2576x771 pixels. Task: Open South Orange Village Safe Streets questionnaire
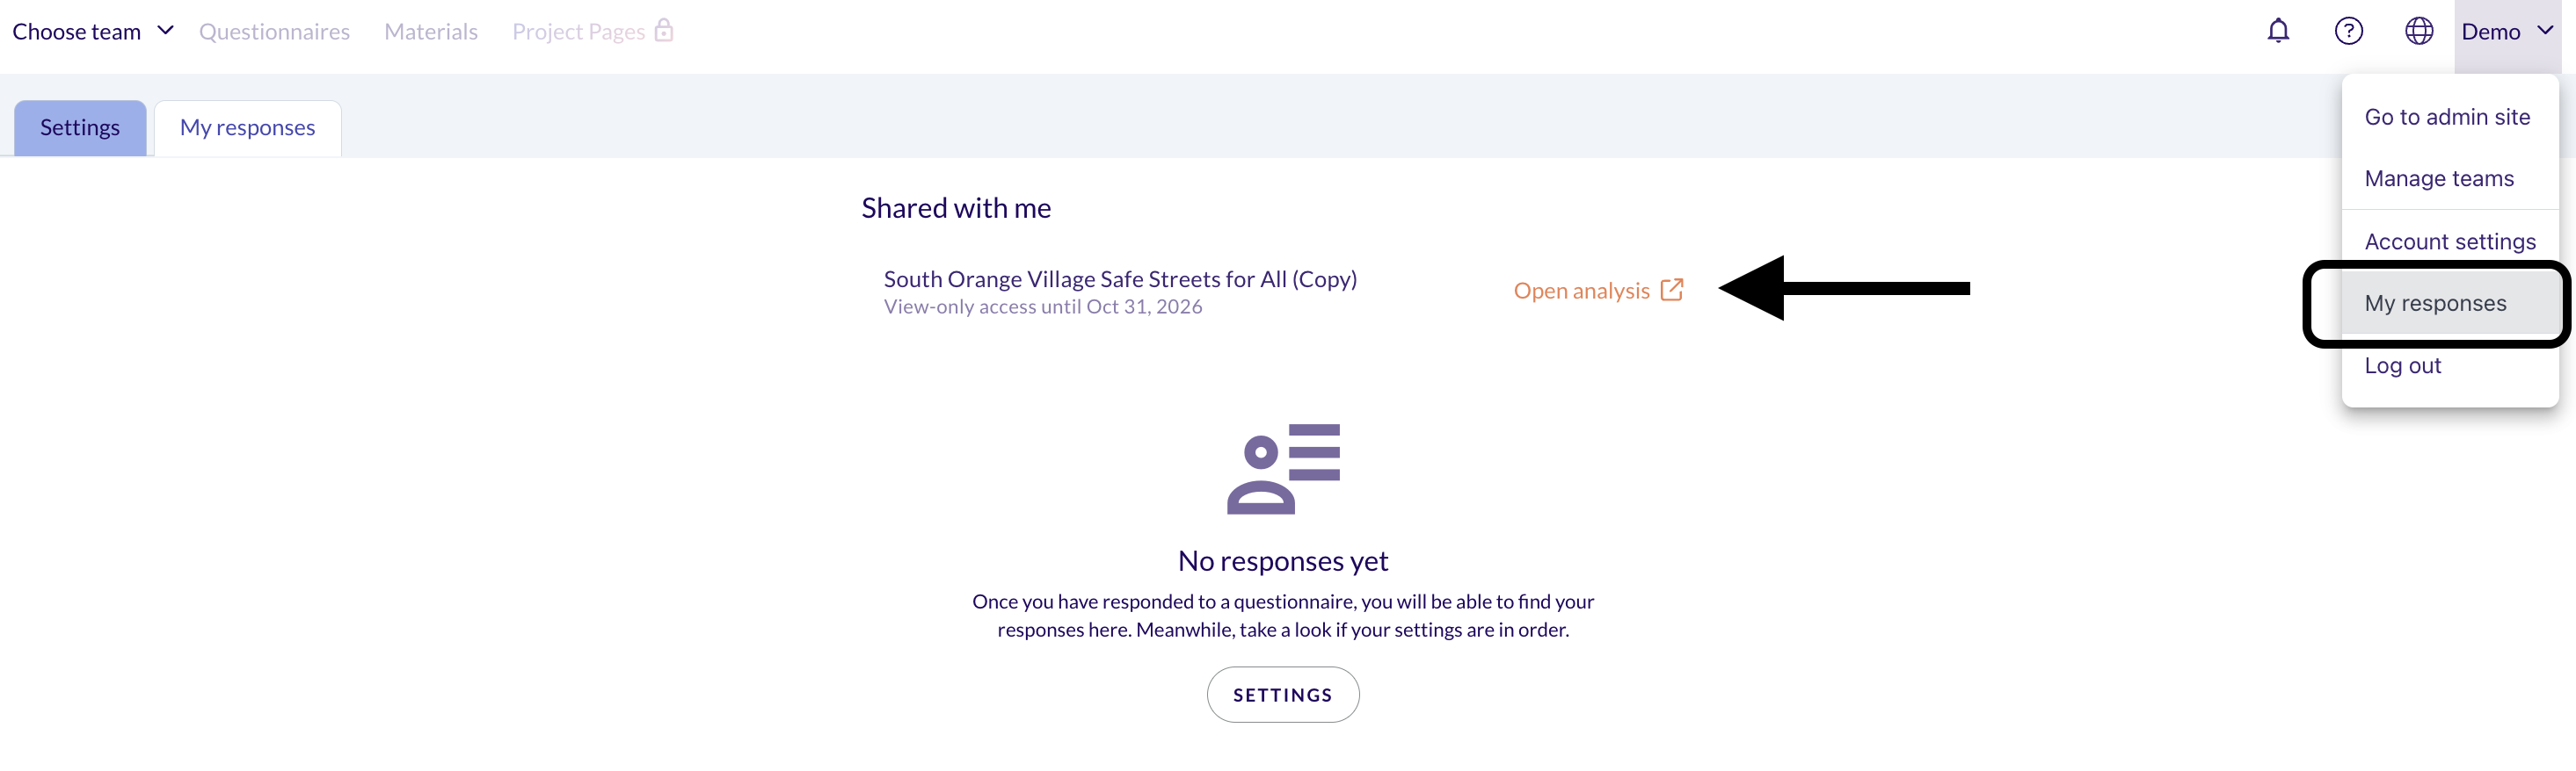[x=1120, y=279]
